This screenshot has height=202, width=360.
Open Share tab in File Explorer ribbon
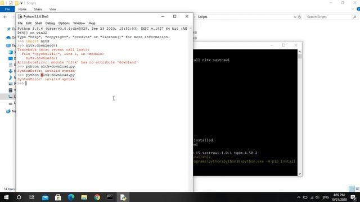click(38, 9)
